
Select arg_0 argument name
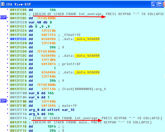click(x=34, y=110)
